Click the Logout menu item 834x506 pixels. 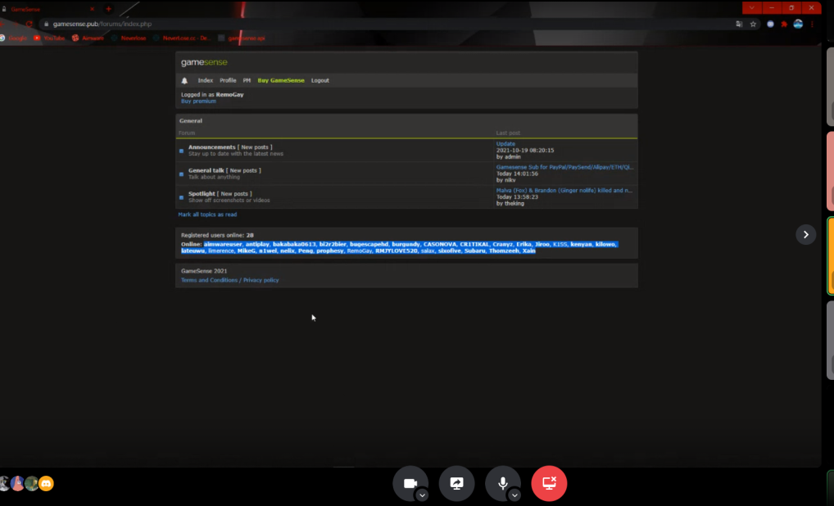pyautogui.click(x=320, y=80)
